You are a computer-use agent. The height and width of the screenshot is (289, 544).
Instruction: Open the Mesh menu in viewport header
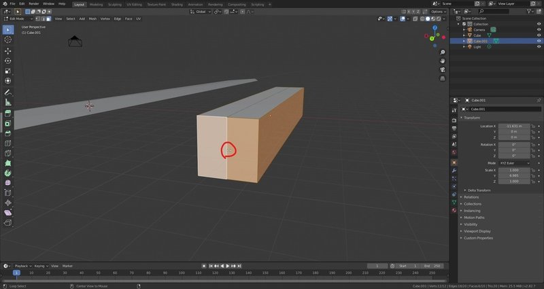pyautogui.click(x=92, y=19)
